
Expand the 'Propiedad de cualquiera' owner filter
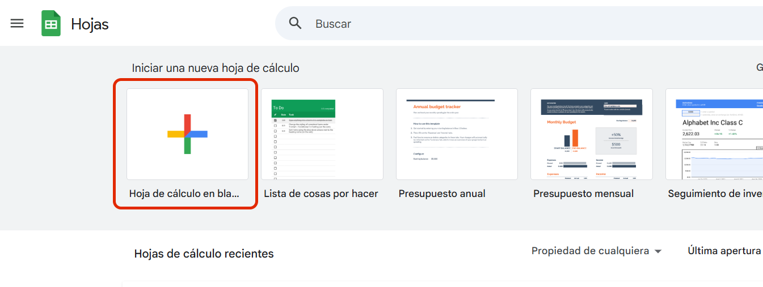(596, 251)
